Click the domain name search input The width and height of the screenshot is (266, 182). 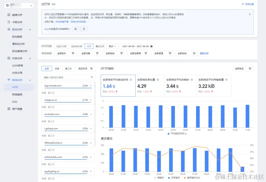pos(68,77)
